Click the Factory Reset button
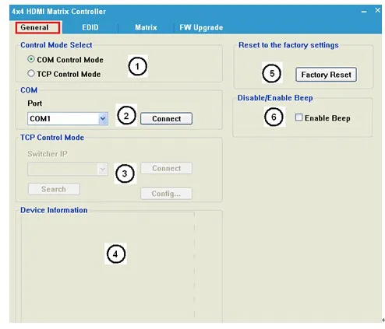The width and height of the screenshot is (385, 329). pyautogui.click(x=326, y=75)
